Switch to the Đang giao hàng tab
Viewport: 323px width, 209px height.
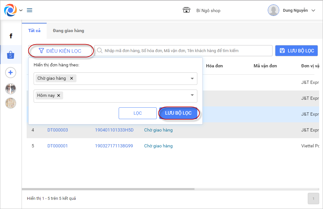pyautogui.click(x=69, y=31)
